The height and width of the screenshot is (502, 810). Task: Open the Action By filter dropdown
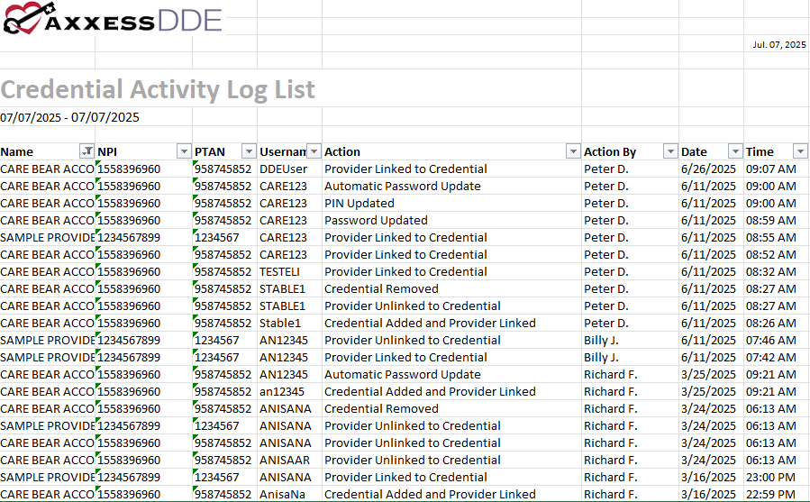(x=669, y=151)
